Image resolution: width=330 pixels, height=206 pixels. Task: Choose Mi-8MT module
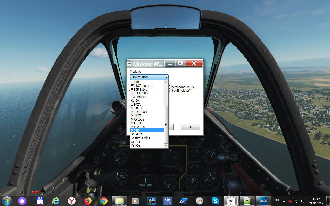[147, 116]
